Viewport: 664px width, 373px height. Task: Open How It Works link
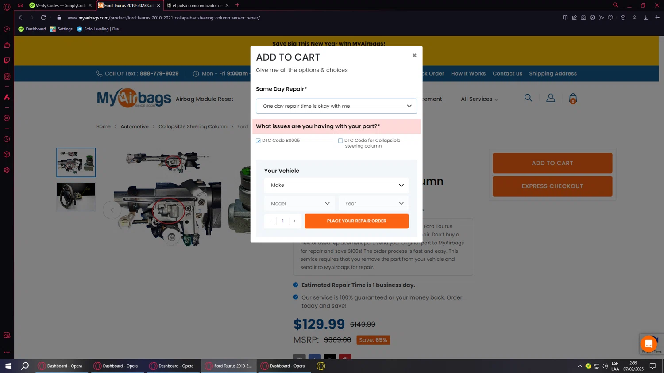coord(468,73)
